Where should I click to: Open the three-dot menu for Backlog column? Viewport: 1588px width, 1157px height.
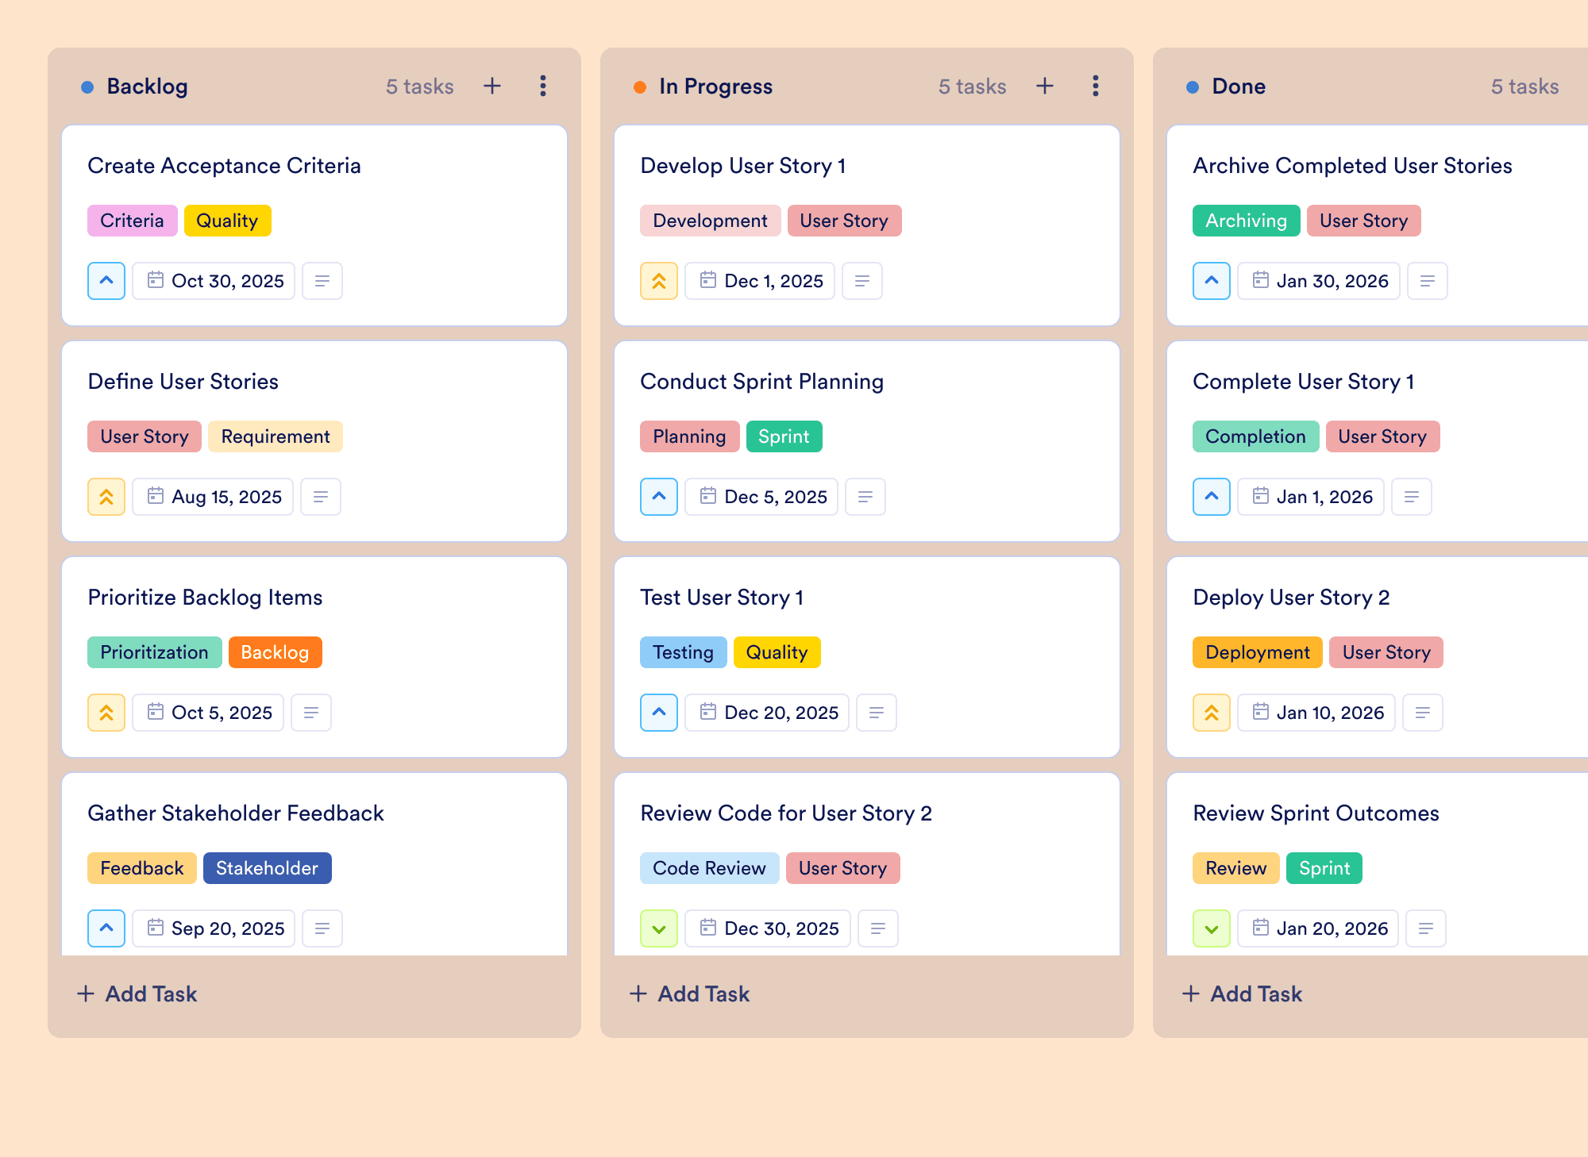543,86
